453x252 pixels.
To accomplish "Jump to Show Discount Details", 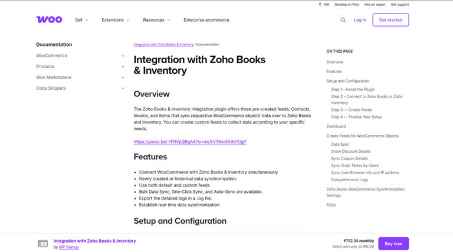I will (350, 152).
